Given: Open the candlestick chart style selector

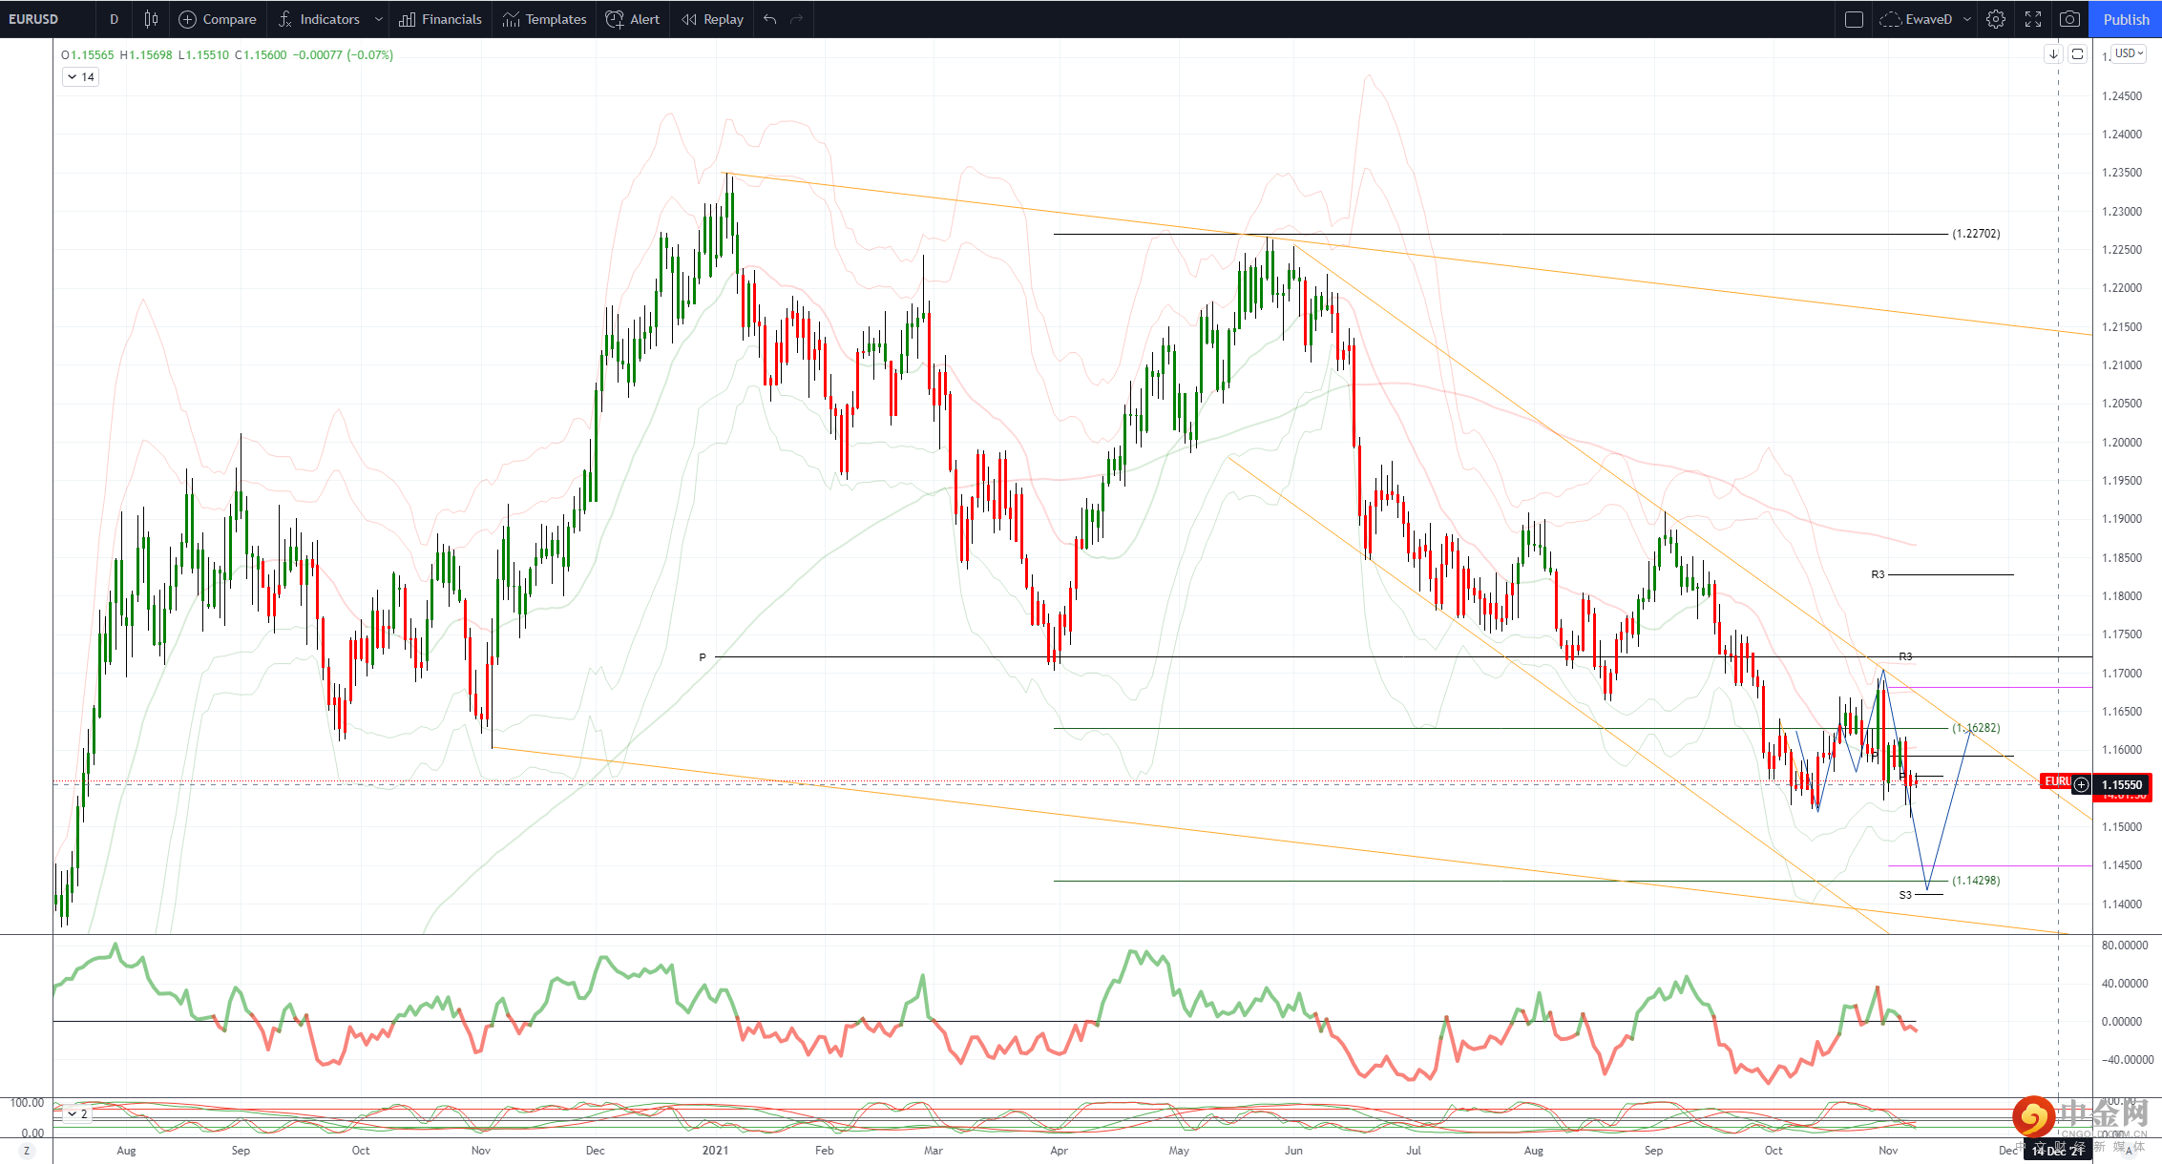Looking at the screenshot, I should point(151,19).
